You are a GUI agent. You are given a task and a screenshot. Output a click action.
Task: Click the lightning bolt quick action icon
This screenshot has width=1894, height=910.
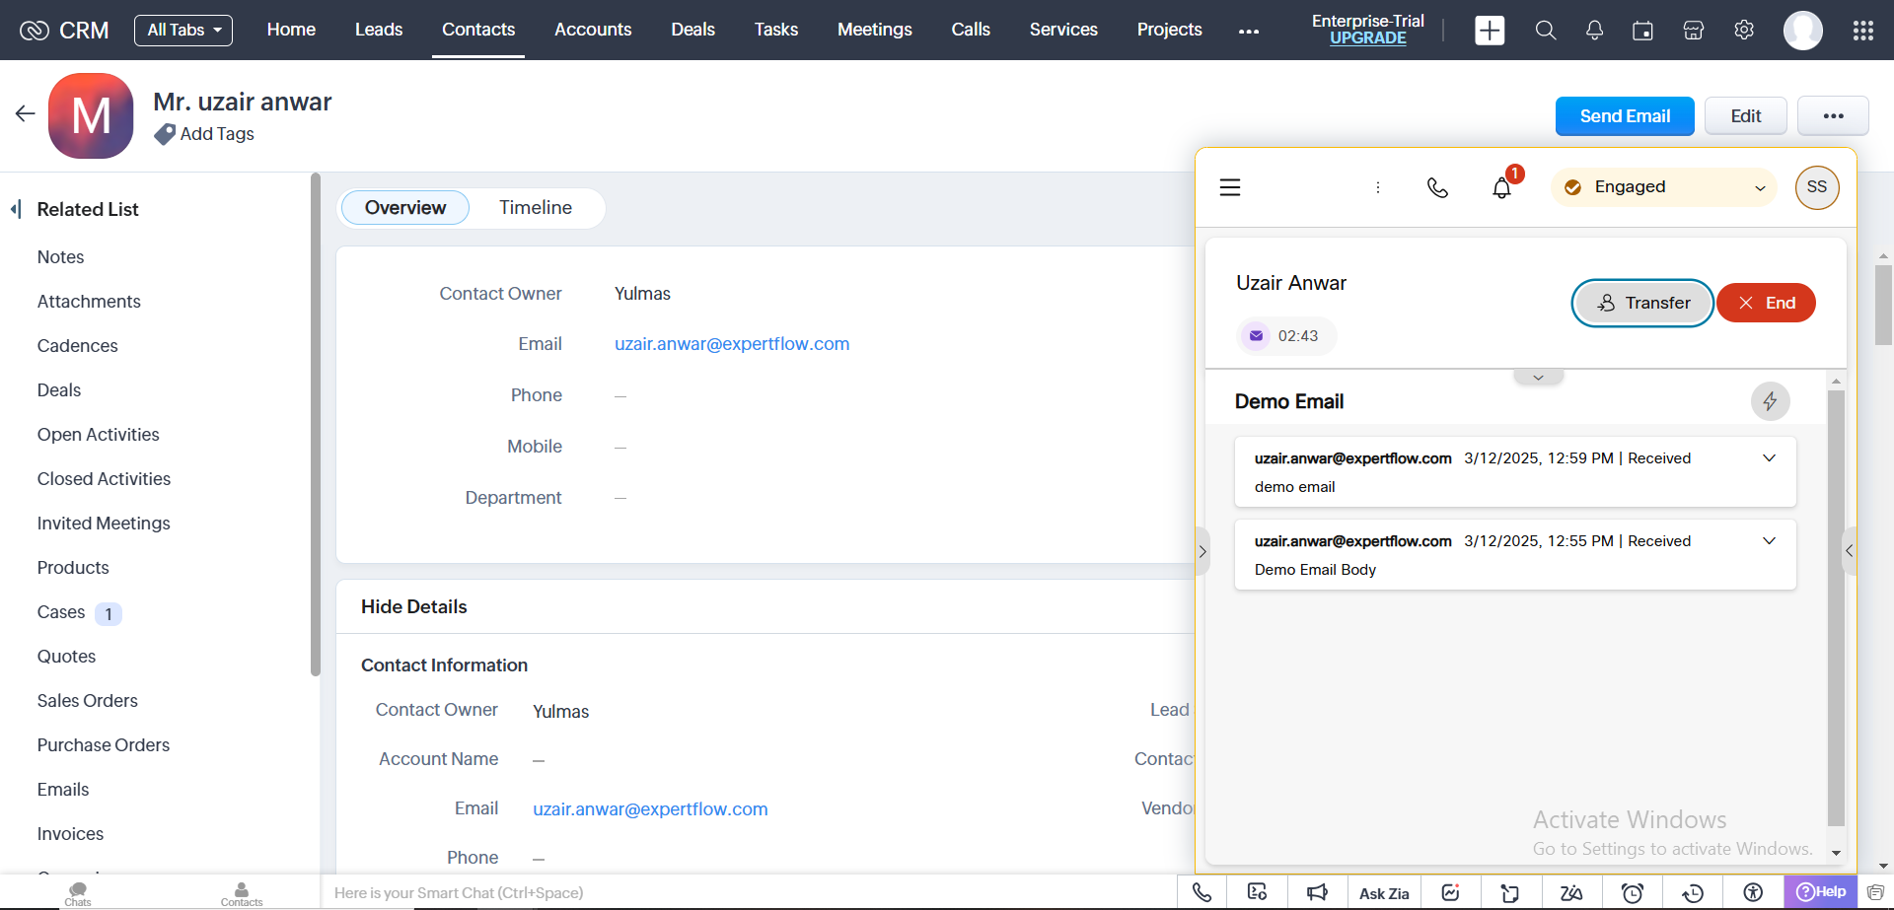1770,401
